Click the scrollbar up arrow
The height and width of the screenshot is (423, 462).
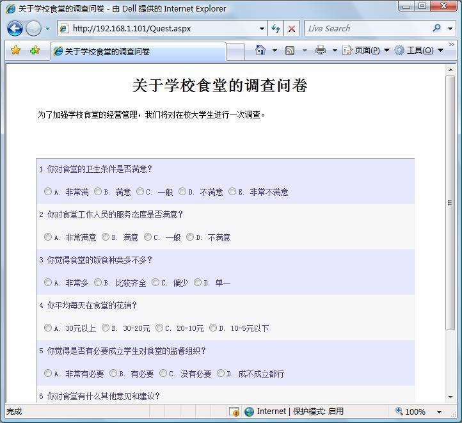click(450, 70)
